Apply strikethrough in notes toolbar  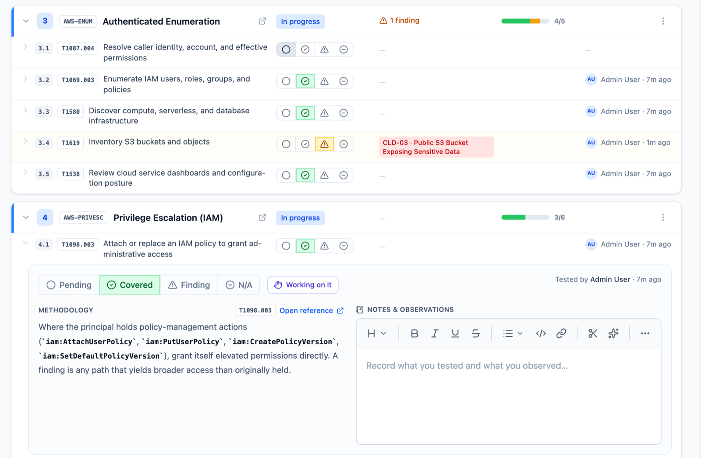(476, 334)
